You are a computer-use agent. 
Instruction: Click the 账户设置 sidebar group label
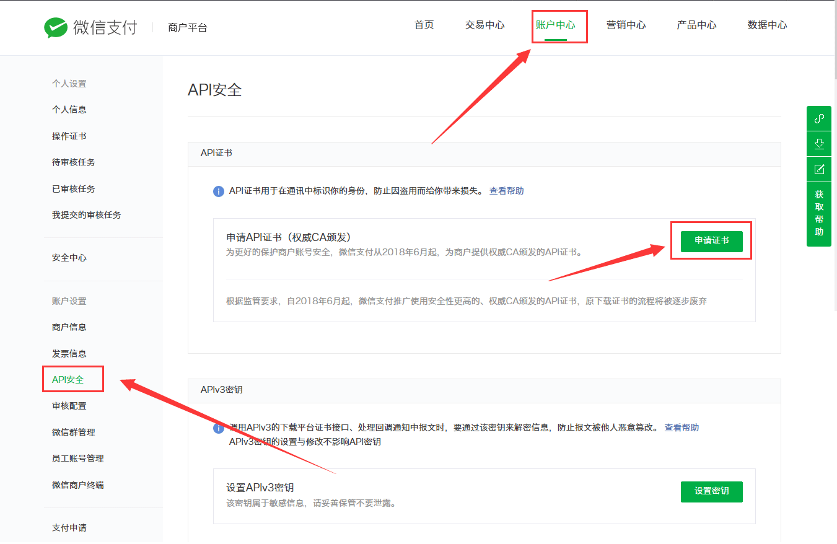(69, 301)
